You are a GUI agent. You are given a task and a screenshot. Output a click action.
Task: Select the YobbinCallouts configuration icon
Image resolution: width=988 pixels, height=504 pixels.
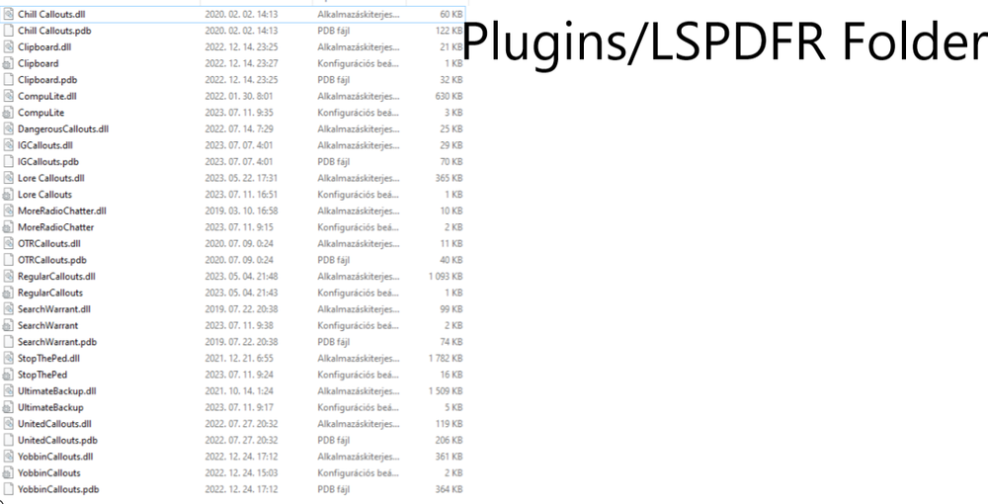pos(8,472)
